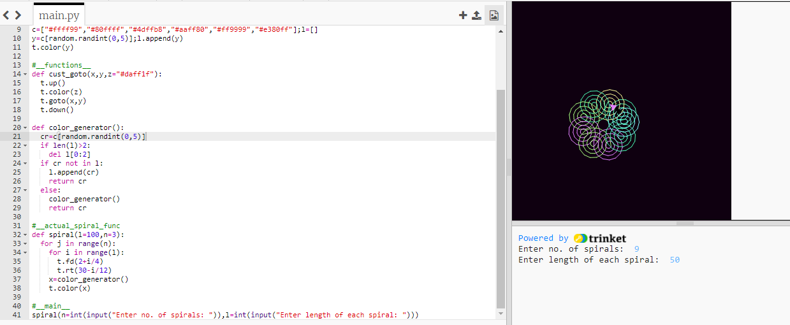This screenshot has height=325, width=790.
Task: Click the '#__main__' comment on line 40
Action: tap(50, 306)
